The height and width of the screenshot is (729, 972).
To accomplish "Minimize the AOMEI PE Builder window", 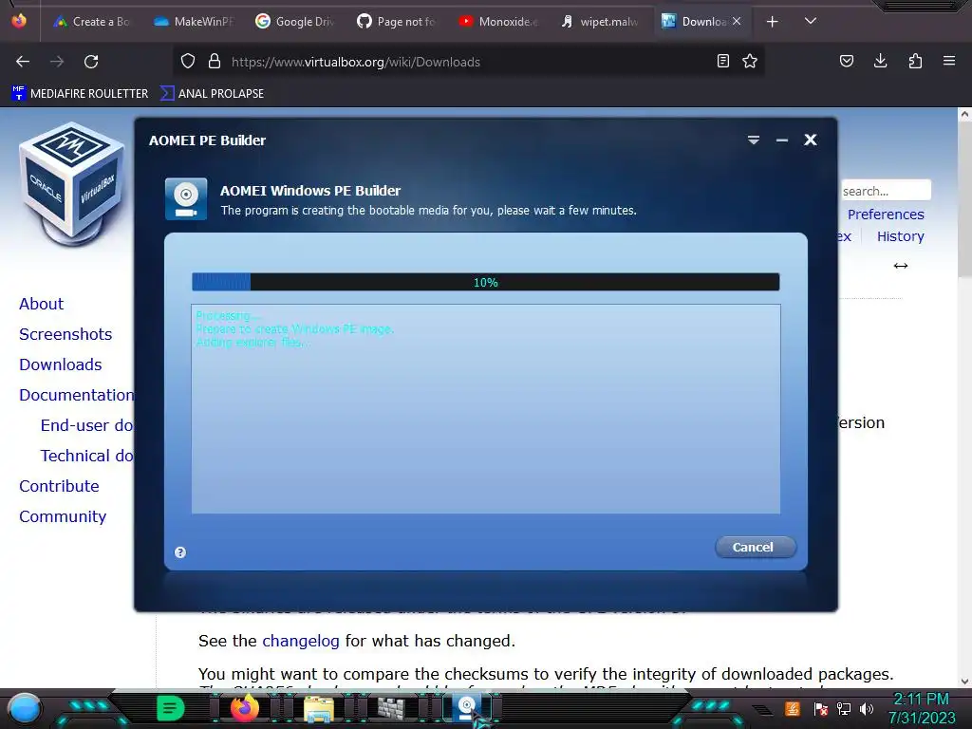I will pos(782,140).
